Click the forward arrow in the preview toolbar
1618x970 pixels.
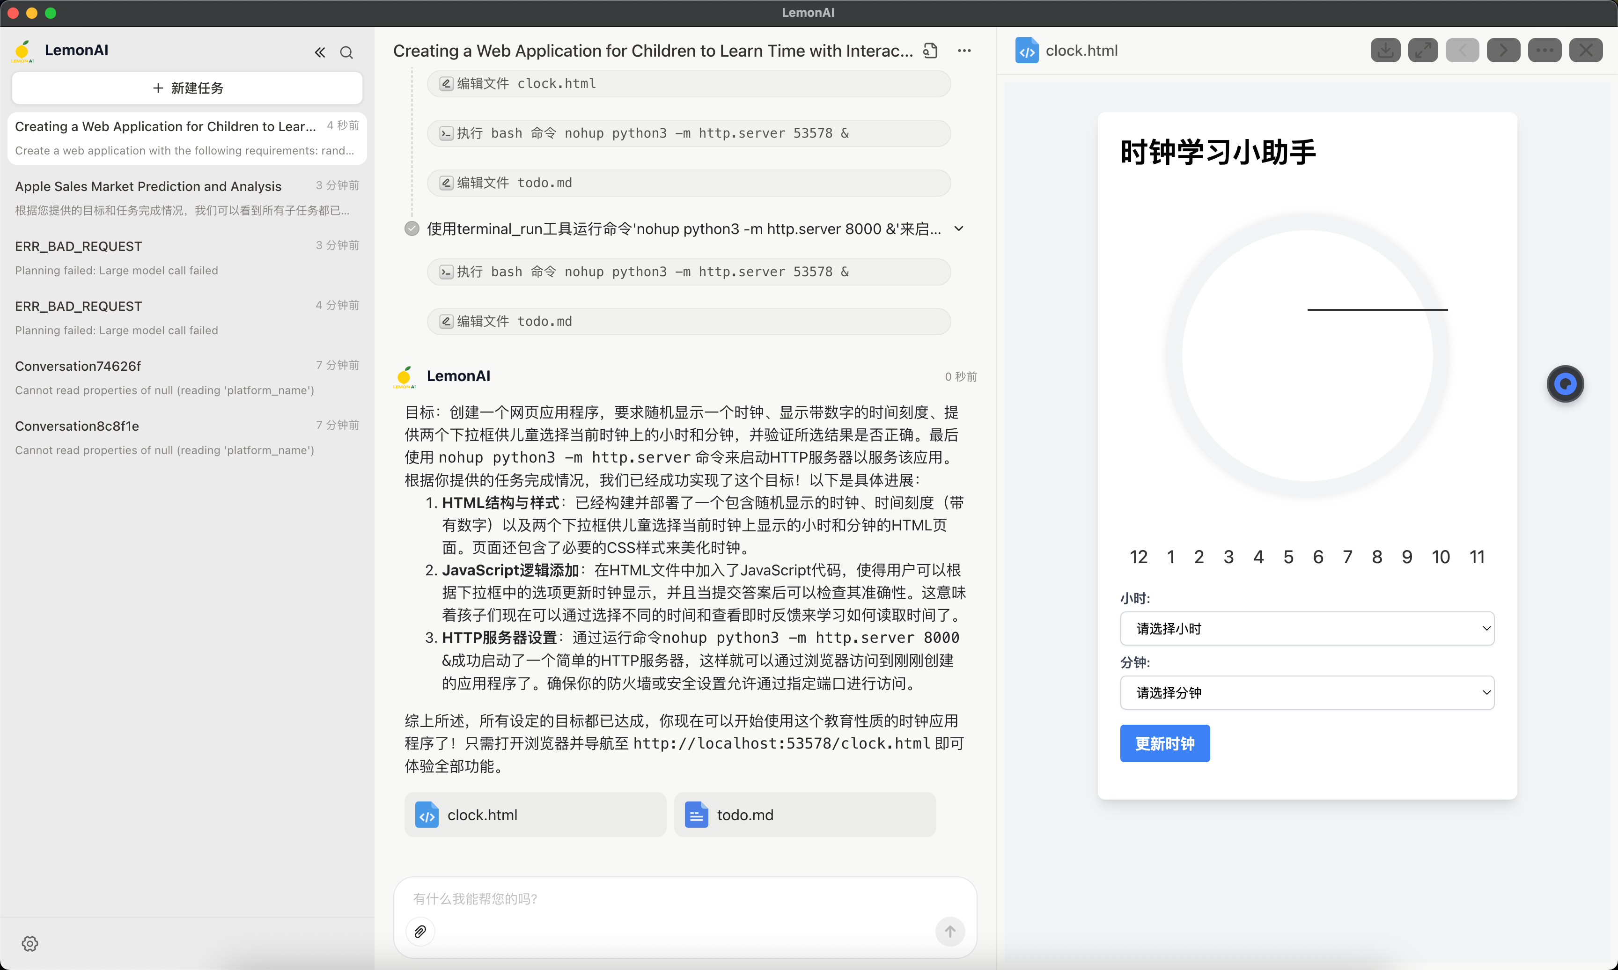(1503, 51)
